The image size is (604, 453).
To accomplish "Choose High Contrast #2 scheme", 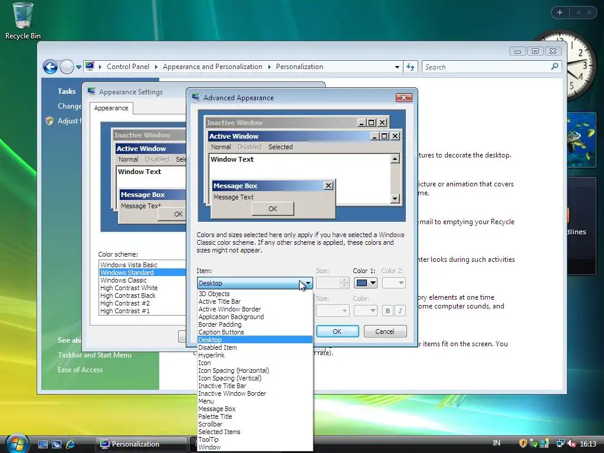I will pos(143,304).
